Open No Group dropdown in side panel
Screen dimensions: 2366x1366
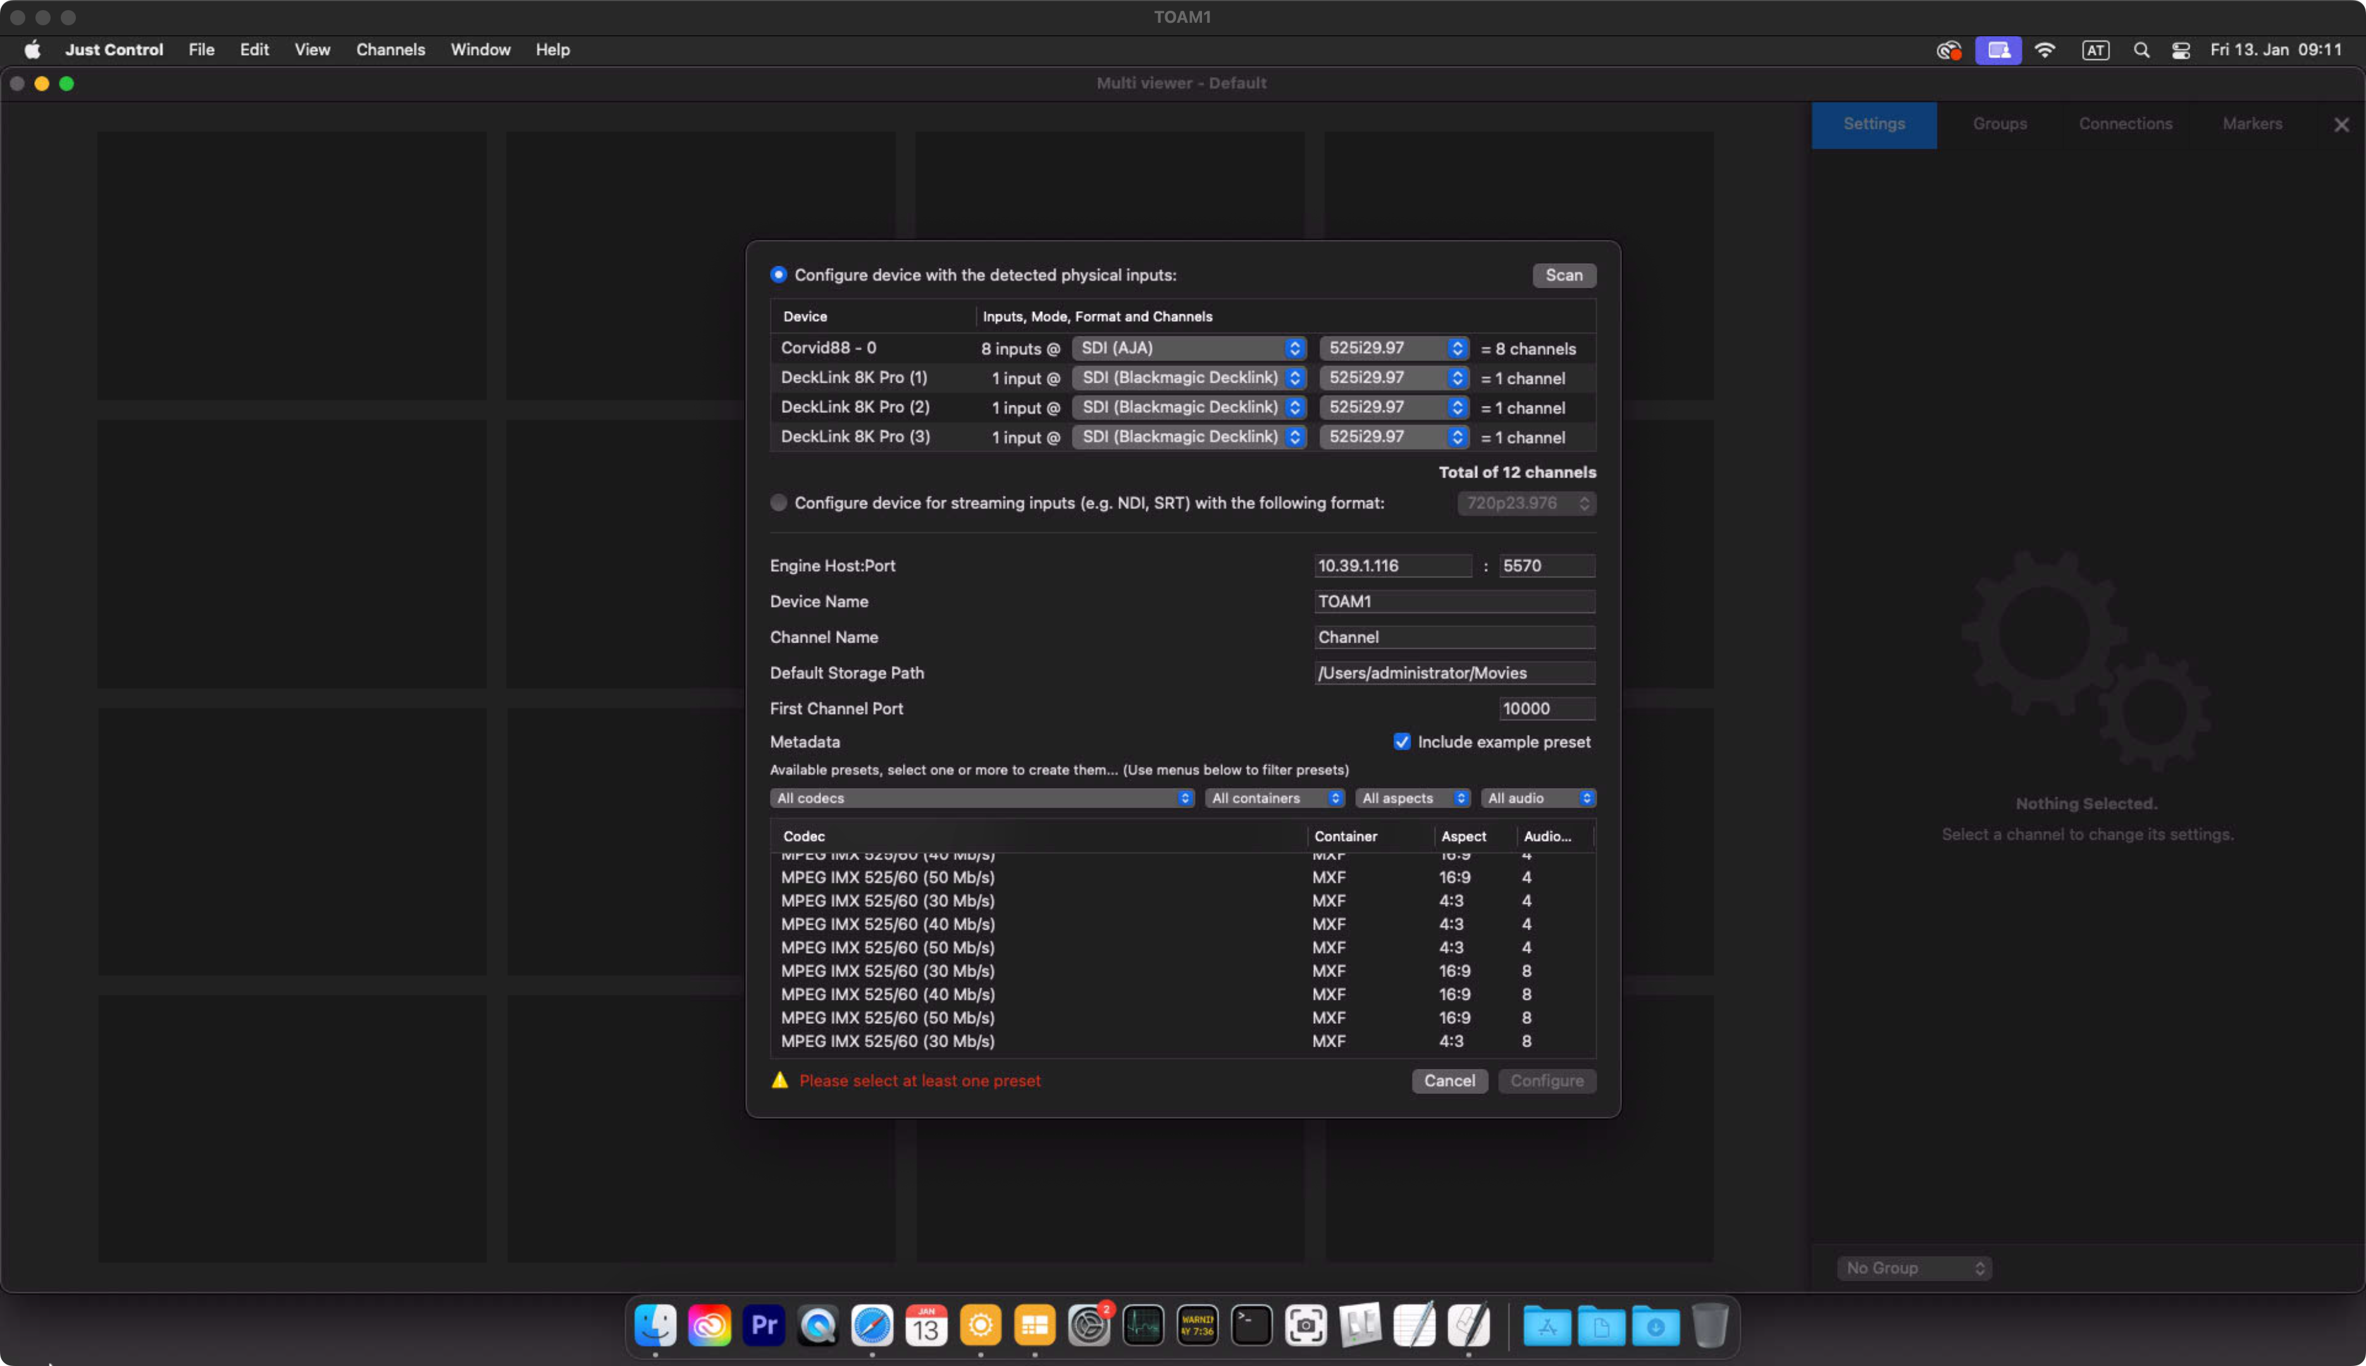1914,1267
